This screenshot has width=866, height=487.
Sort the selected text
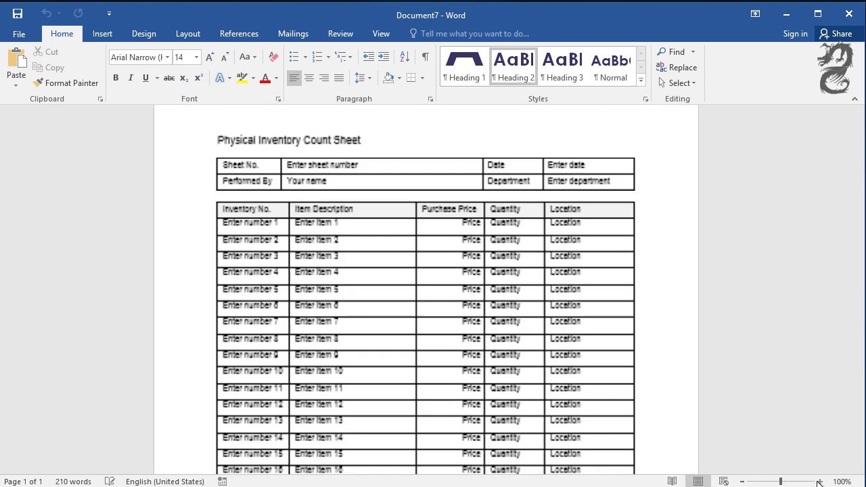coord(405,57)
